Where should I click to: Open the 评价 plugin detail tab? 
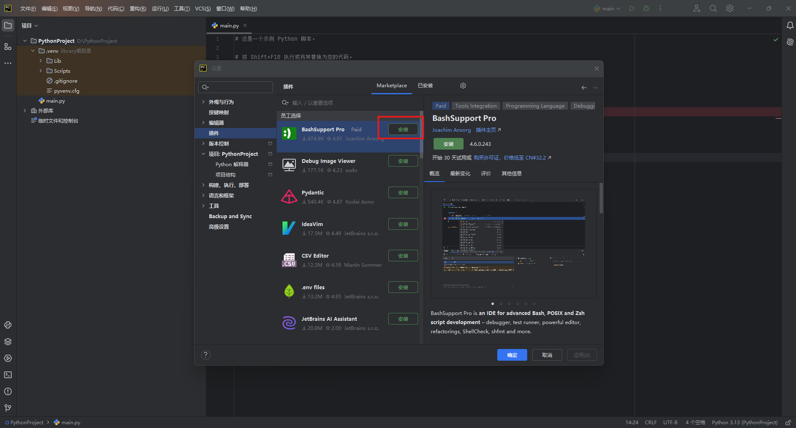486,174
